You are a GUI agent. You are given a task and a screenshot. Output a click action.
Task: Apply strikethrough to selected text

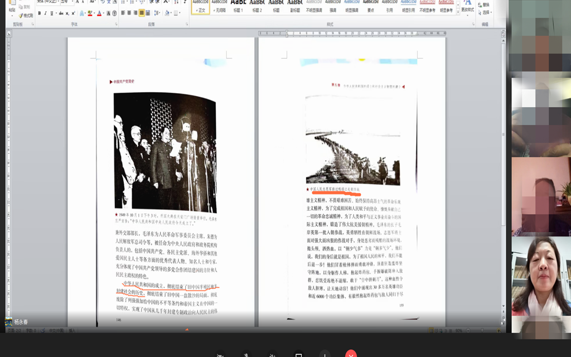tap(60, 13)
